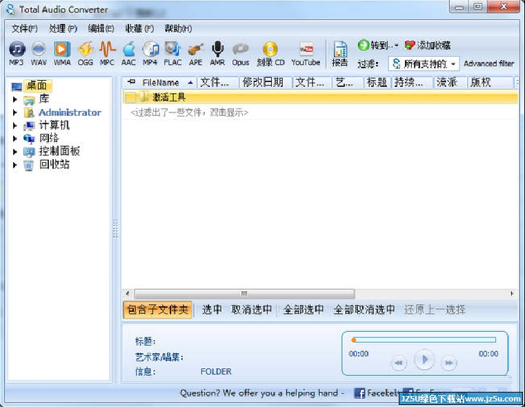Select the WAV conversion icon
Screen dimensions: 525x407
pyautogui.click(x=39, y=53)
